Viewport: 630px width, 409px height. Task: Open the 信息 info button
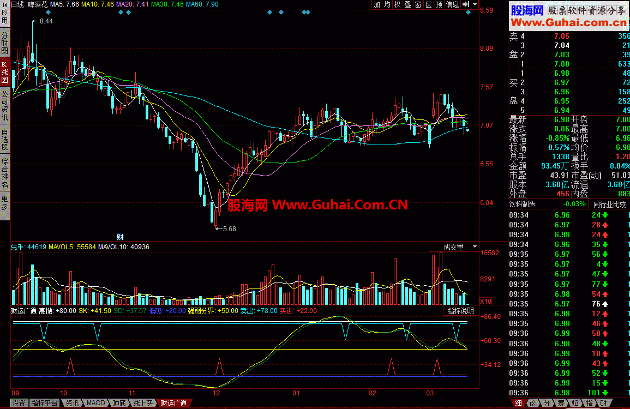point(452,4)
